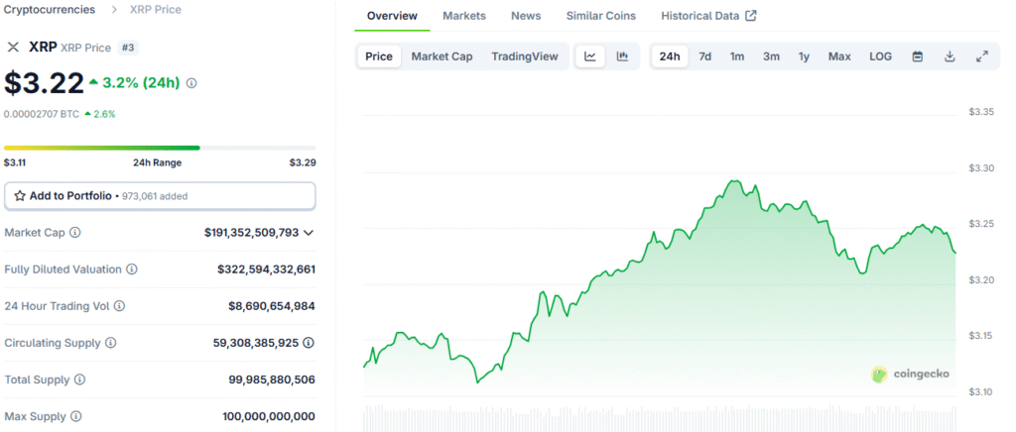Click the $3.35 axis label
The height and width of the screenshot is (432, 1016).
pos(981,112)
